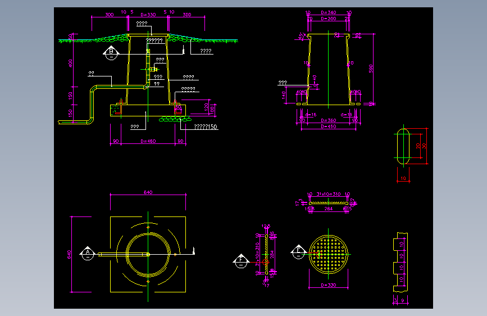487x316 pixels.
Task: Click the 640 dimension above the plan view
Action: 148,192
